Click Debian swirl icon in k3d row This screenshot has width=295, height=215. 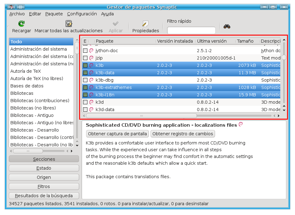point(91,102)
